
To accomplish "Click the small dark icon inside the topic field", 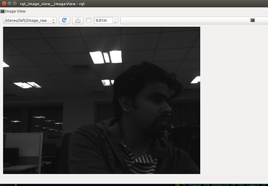I will 252,20.
